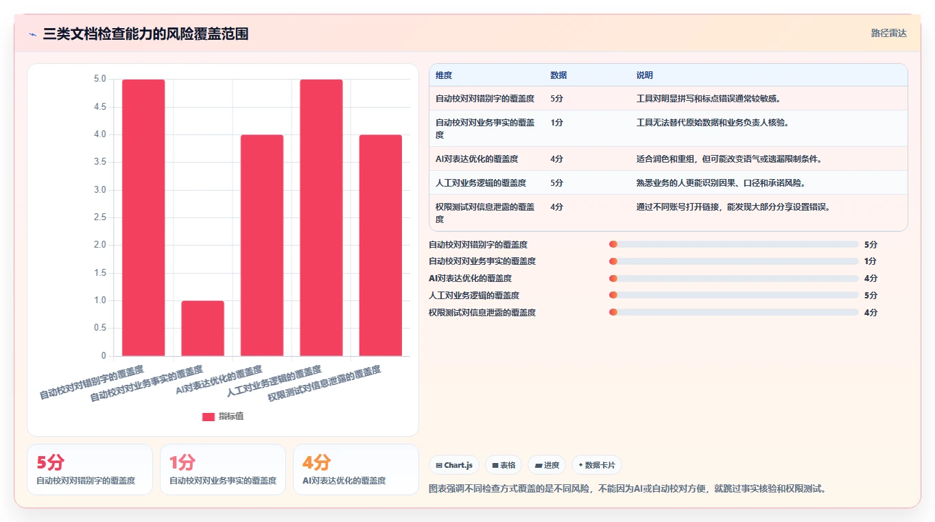The image size is (935, 522).
Task: Select table row 自动校对对业务事实的覆盖度
Action: pyautogui.click(x=668, y=128)
